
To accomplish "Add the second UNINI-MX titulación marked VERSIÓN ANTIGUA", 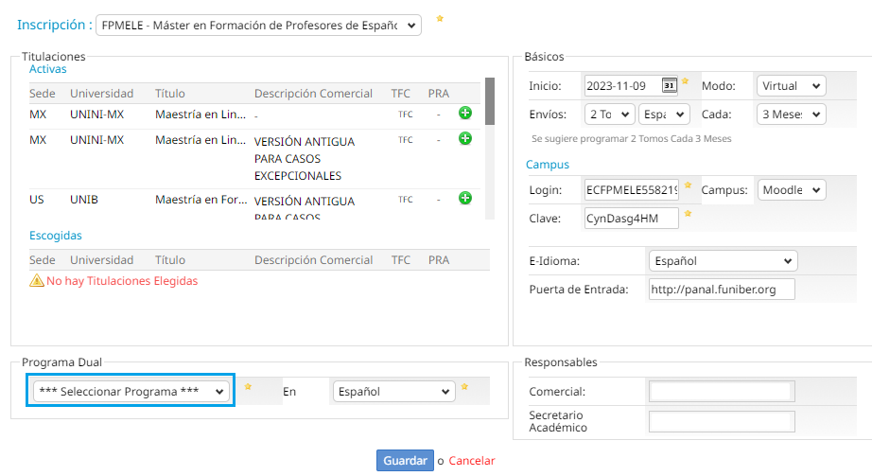I will [x=464, y=139].
